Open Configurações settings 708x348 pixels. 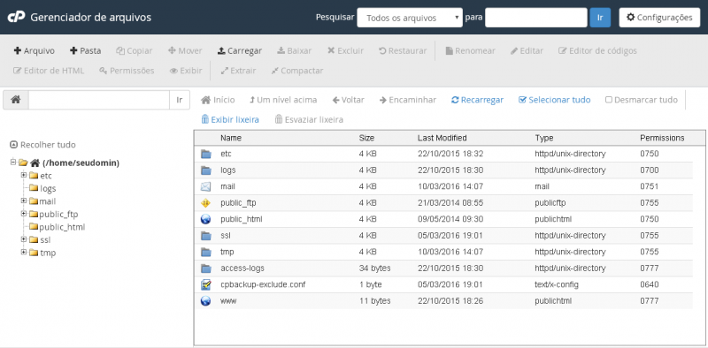pyautogui.click(x=659, y=18)
